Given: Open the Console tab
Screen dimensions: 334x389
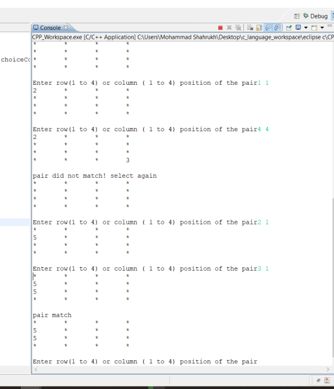Looking at the screenshot, I should (x=50, y=28).
